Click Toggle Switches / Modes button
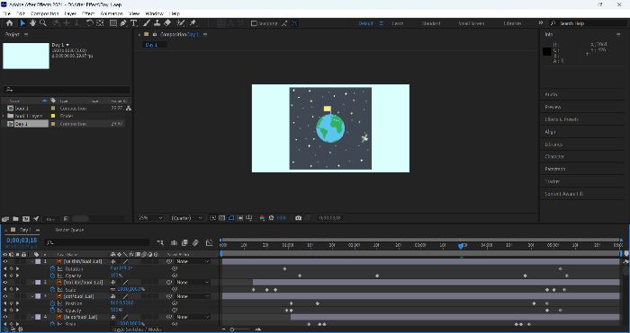Image resolution: width=630 pixels, height=333 pixels. coord(138,329)
